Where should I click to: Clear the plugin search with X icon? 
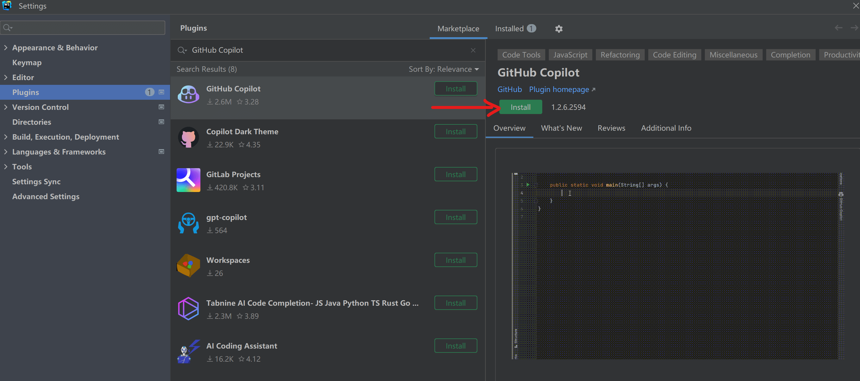tap(473, 50)
